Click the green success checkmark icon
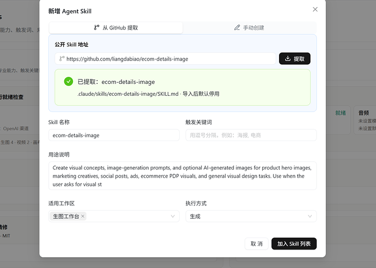 (69, 82)
